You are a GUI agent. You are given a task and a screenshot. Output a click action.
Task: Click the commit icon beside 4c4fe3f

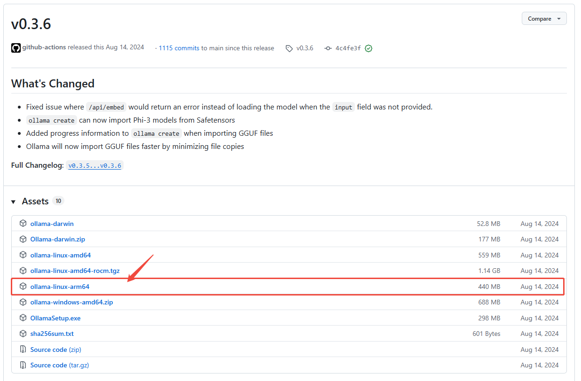click(328, 48)
